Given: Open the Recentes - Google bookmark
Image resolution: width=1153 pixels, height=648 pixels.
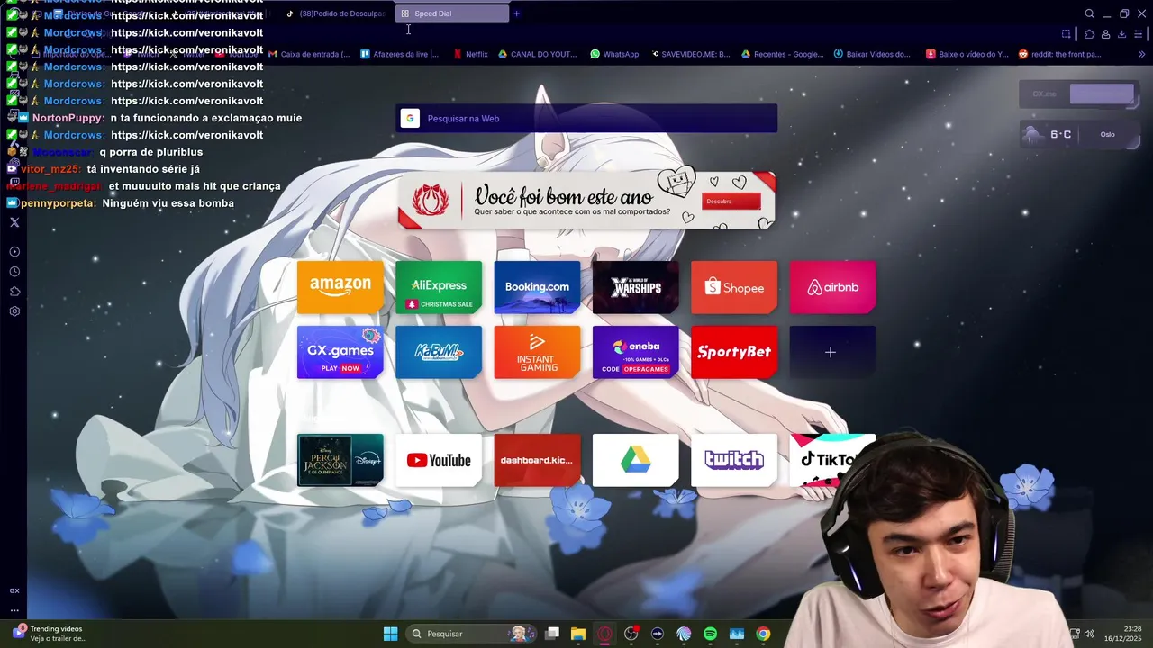Looking at the screenshot, I should coord(782,54).
